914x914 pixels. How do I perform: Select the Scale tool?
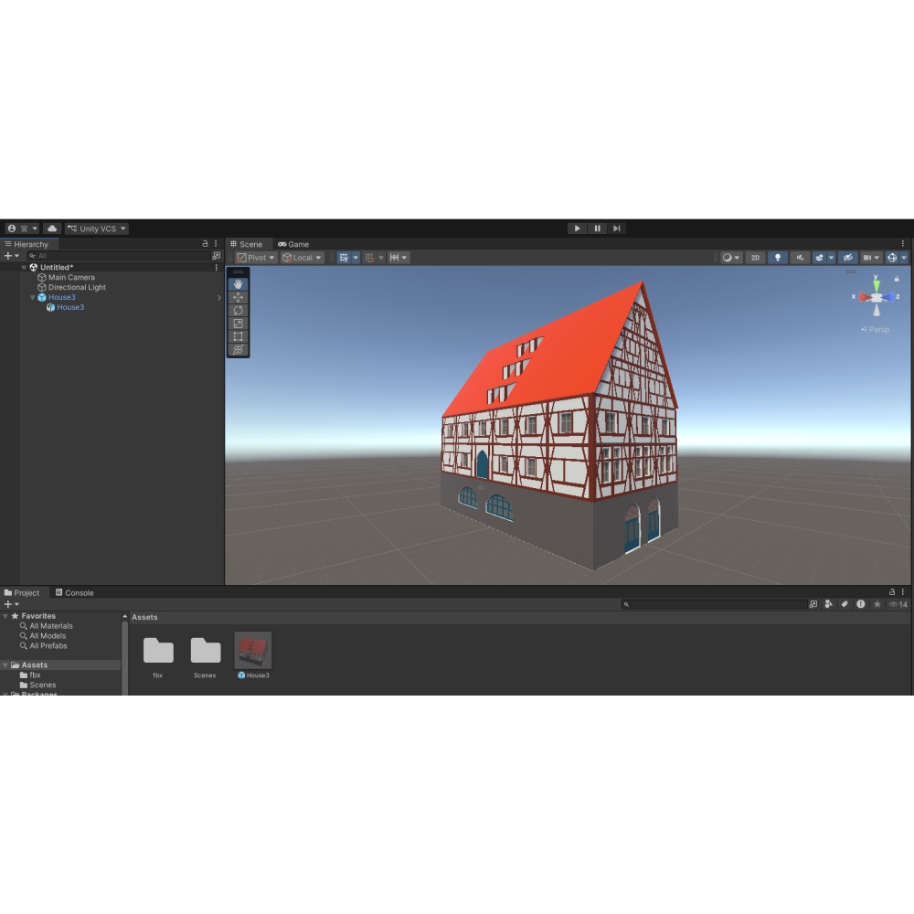(238, 324)
